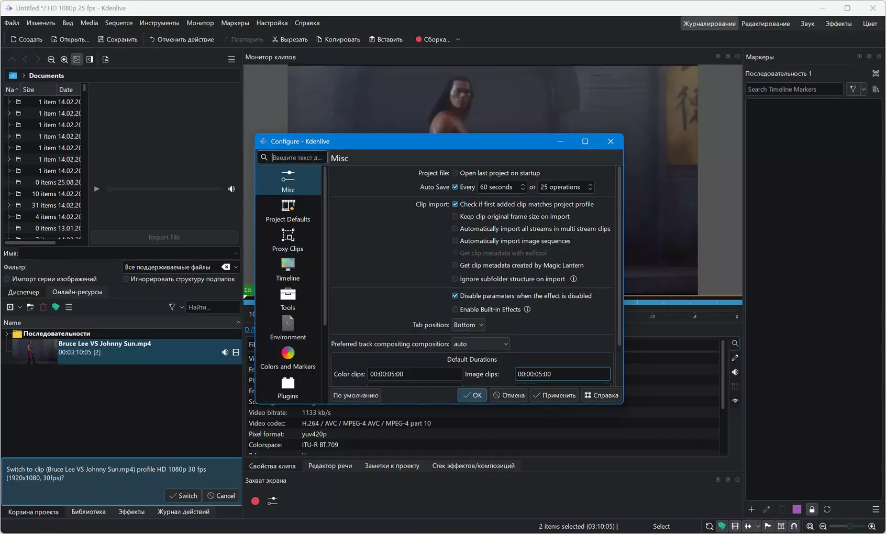Select Misc settings category

point(288,181)
